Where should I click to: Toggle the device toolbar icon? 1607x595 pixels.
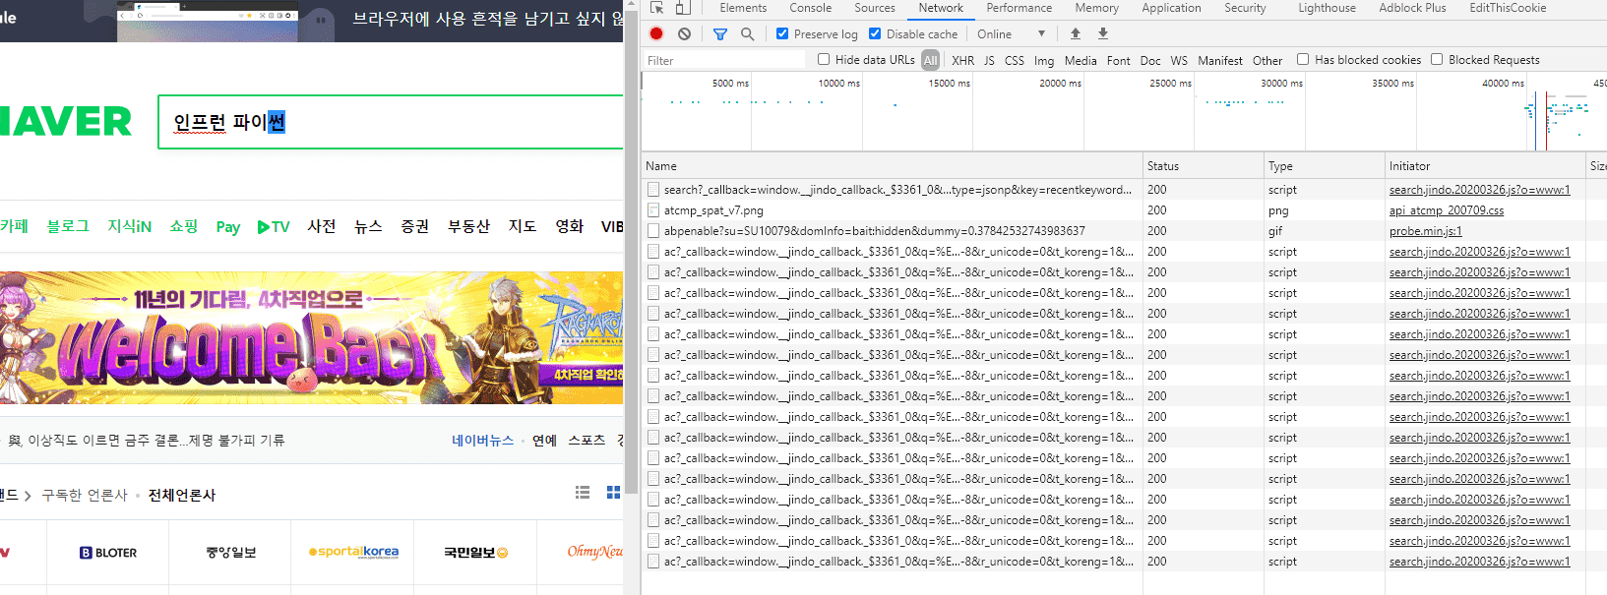[682, 8]
